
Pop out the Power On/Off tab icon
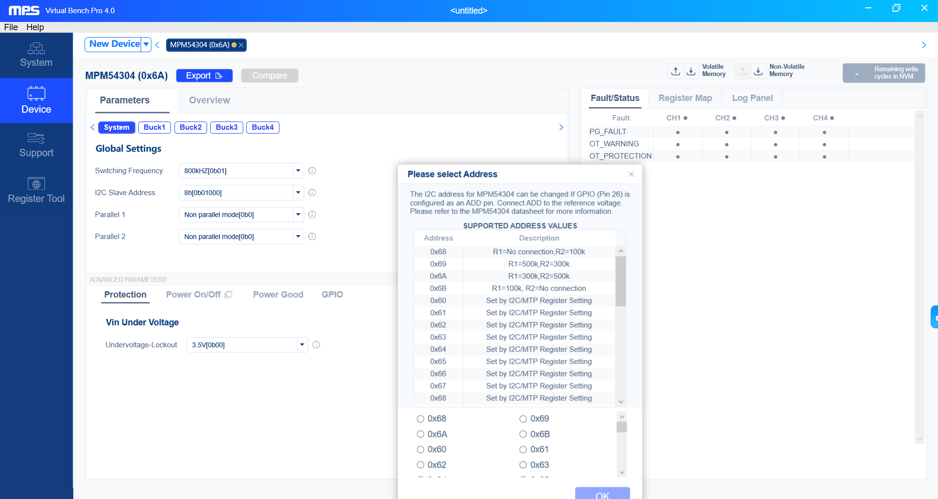pos(228,295)
